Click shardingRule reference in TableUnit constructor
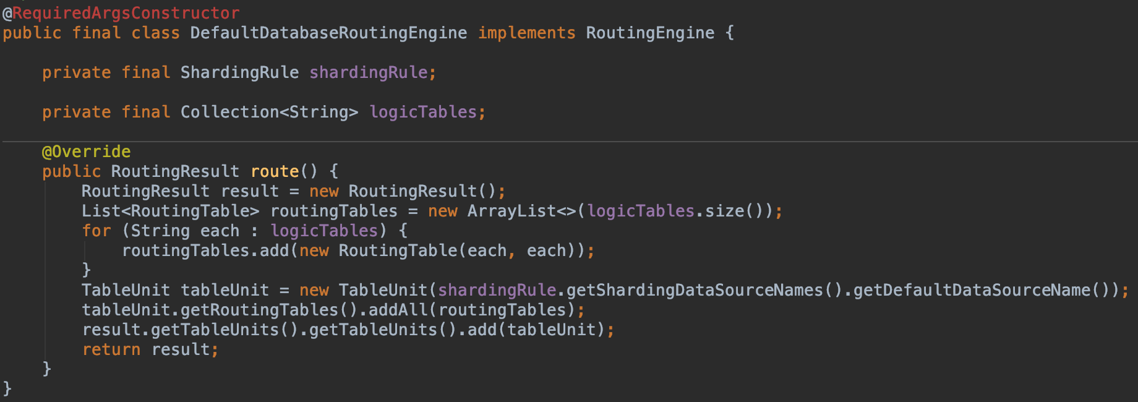The image size is (1138, 402). pos(497,290)
